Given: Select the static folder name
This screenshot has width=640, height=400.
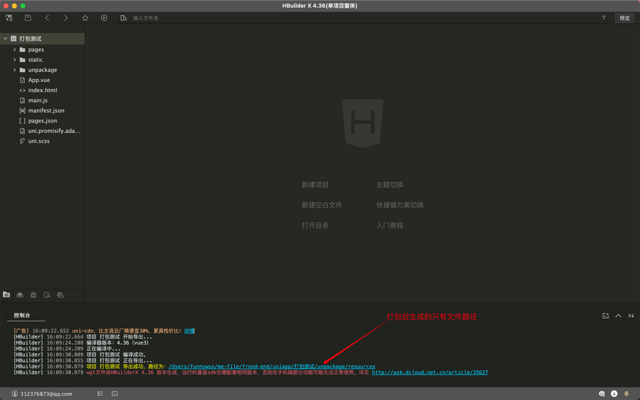Looking at the screenshot, I should (x=36, y=59).
